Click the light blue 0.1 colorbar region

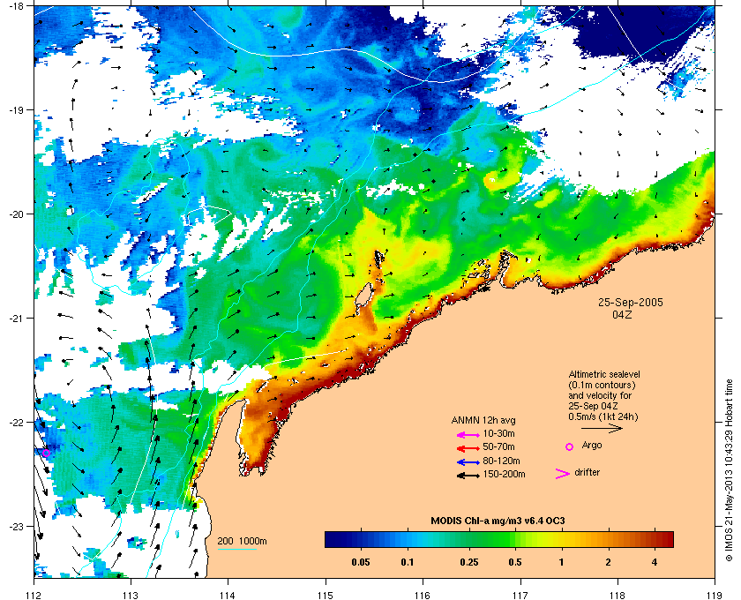click(x=408, y=539)
